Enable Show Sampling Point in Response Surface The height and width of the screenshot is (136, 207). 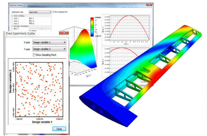click(x=53, y=12)
